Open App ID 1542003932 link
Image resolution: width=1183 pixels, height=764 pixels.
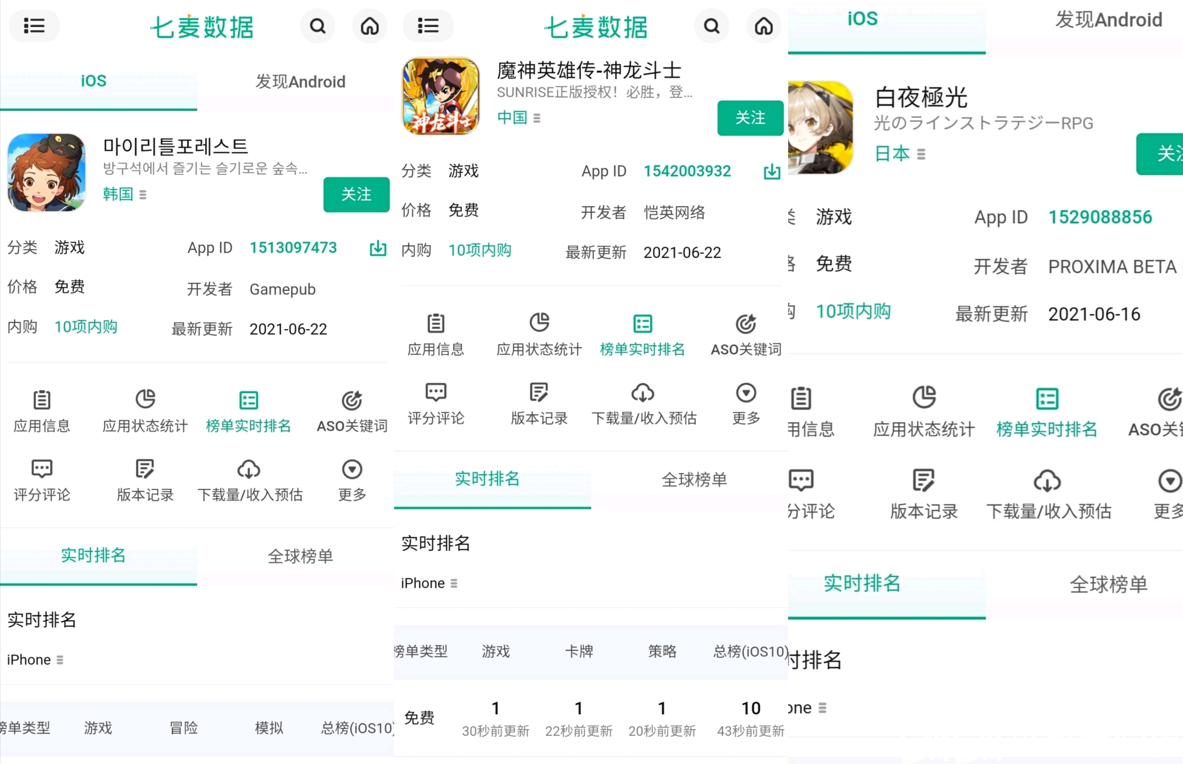(x=687, y=171)
